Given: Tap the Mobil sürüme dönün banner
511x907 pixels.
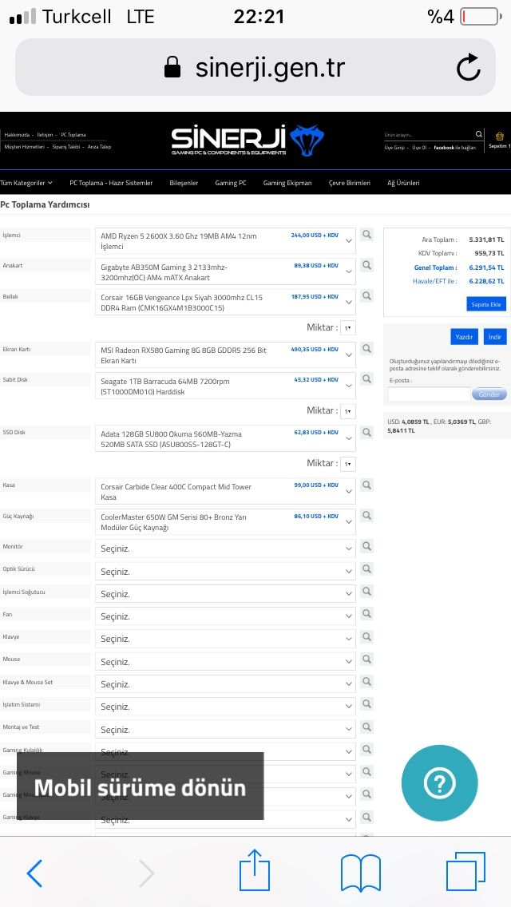Looking at the screenshot, I should [x=140, y=786].
